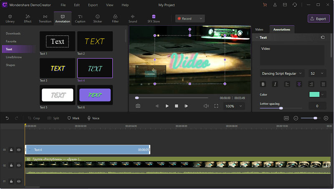Image resolution: width=334 pixels, height=189 pixels.
Task: Lock track 03
Action: 11,150
